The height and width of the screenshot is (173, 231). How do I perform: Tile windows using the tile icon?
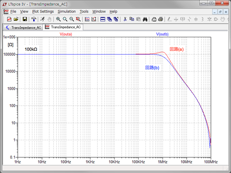coord(103,19)
